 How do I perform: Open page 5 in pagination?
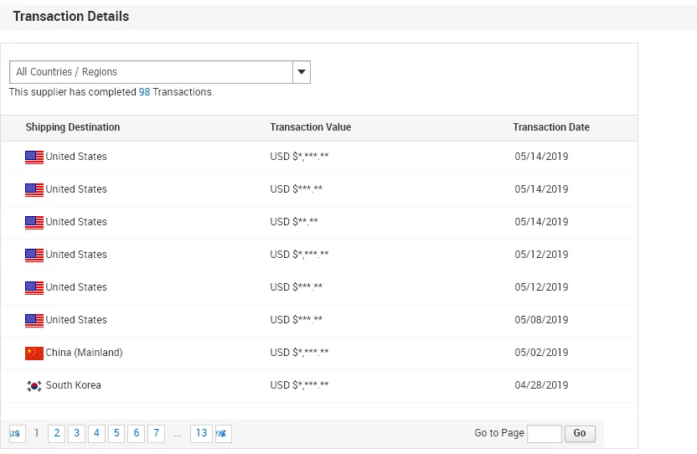[x=116, y=433]
